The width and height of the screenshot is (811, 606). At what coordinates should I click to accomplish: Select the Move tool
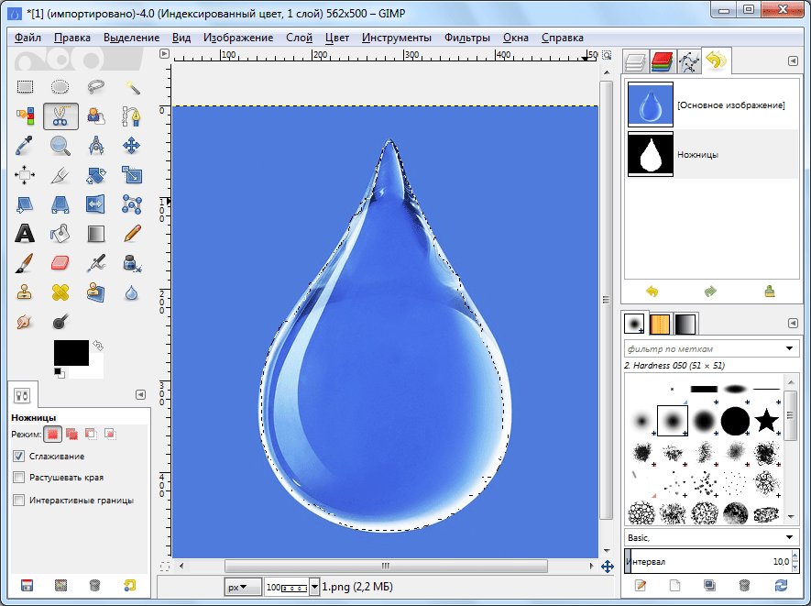(132, 145)
